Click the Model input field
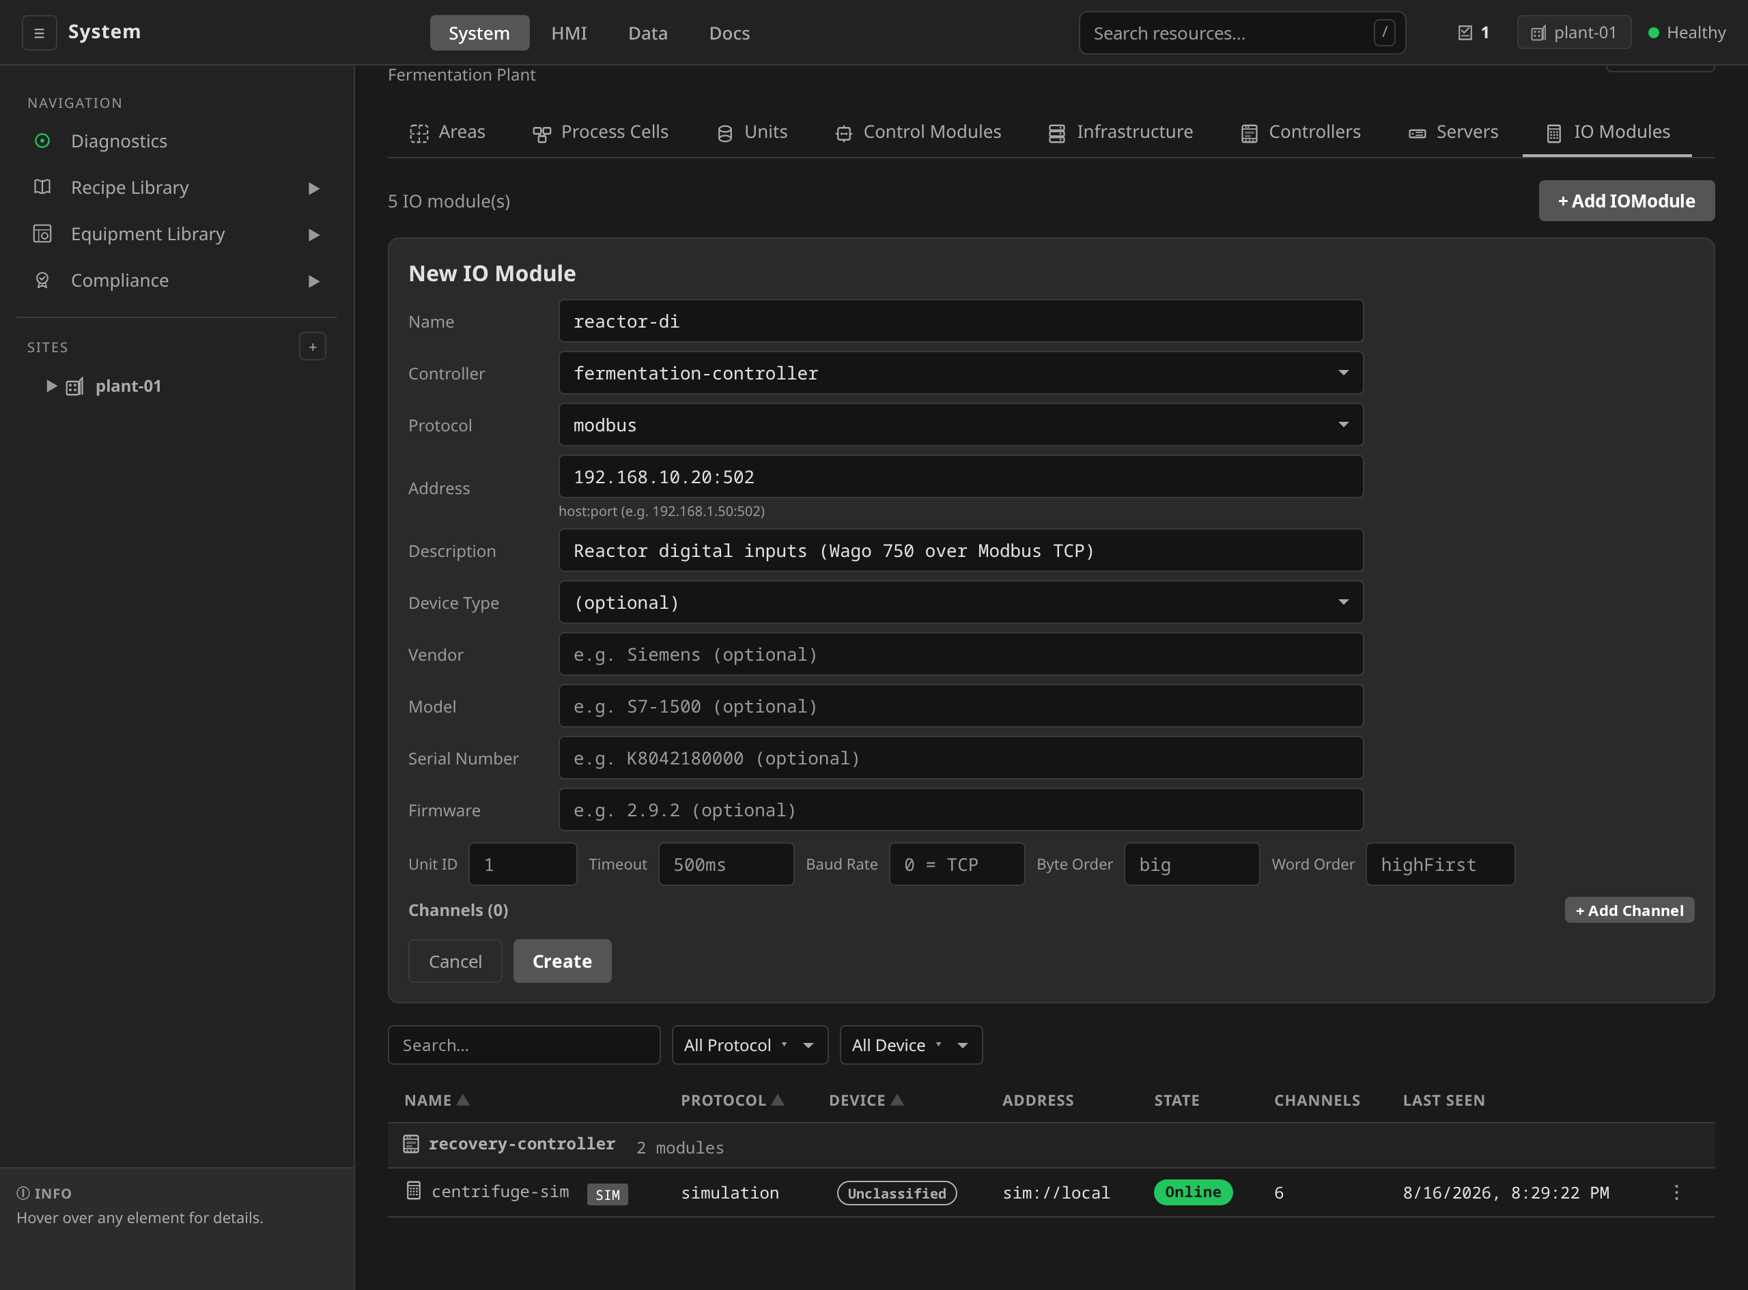Image resolution: width=1748 pixels, height=1290 pixels. pos(961,706)
